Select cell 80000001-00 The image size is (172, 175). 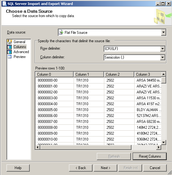click(x=54, y=86)
